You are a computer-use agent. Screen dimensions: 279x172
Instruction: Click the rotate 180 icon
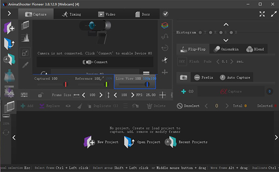click(165, 48)
